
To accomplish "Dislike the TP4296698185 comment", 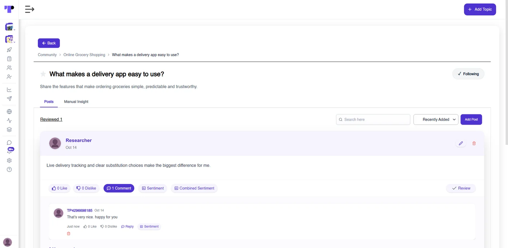I will 108,227.
